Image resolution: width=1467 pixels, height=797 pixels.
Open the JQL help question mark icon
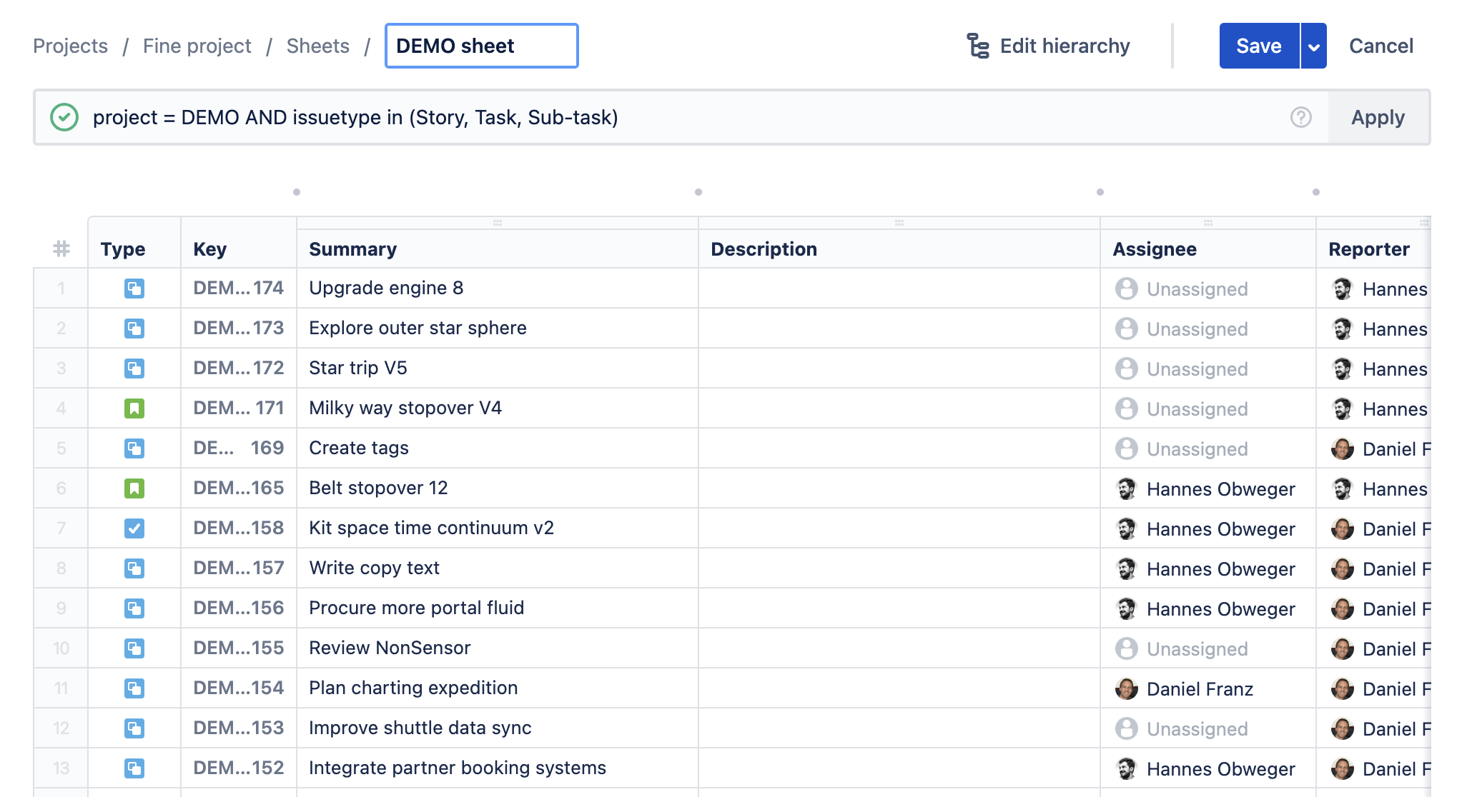[x=1300, y=116]
